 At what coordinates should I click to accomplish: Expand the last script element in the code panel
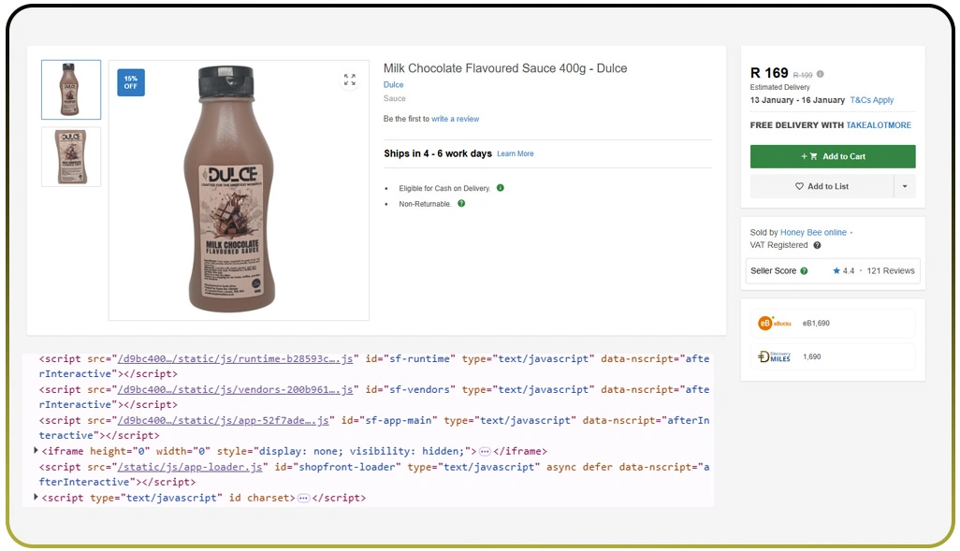[36, 497]
